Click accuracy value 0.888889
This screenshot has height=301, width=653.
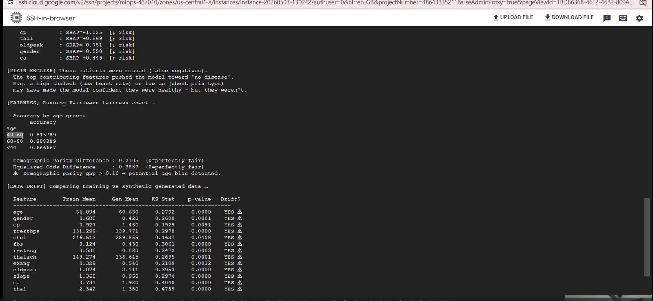43,142
